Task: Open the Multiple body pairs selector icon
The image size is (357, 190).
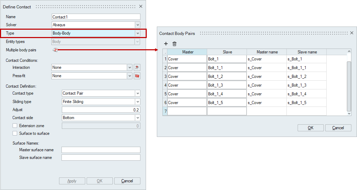Action: (x=55, y=50)
